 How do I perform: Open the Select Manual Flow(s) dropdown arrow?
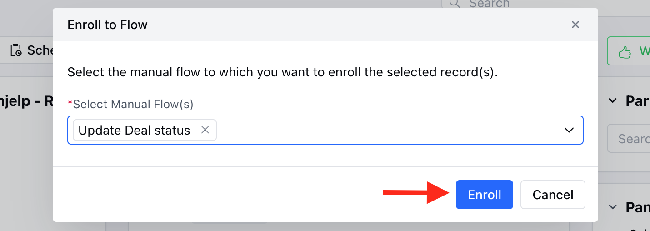pyautogui.click(x=569, y=130)
